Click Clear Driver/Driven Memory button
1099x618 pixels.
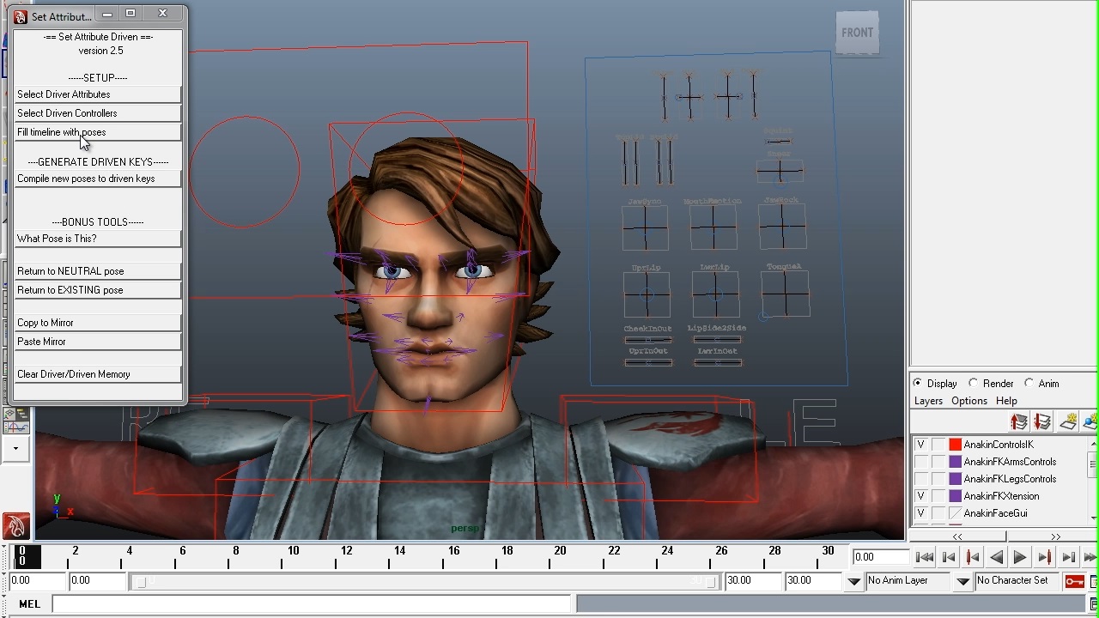pyautogui.click(x=98, y=374)
